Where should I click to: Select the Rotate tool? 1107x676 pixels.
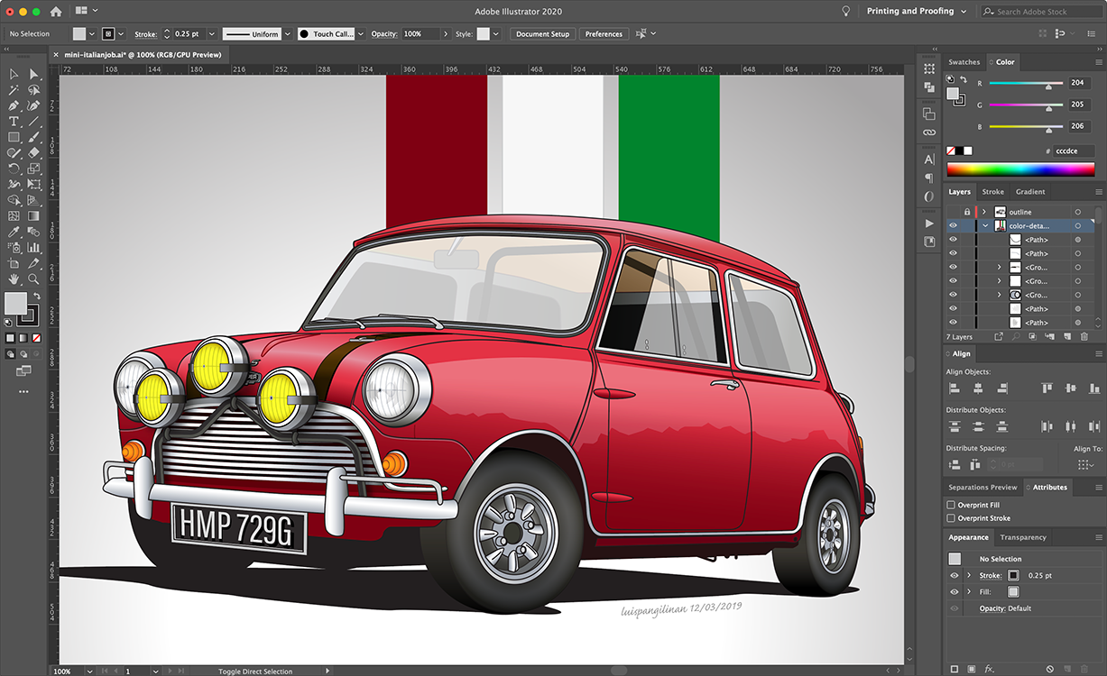14,169
